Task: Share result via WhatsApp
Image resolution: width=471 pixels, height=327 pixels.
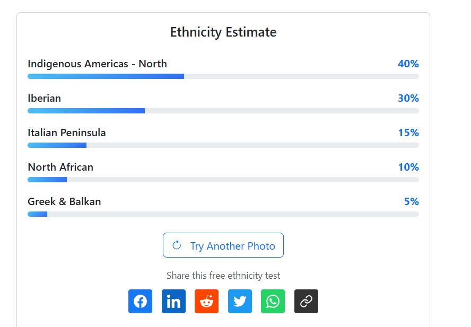Action: tap(273, 301)
